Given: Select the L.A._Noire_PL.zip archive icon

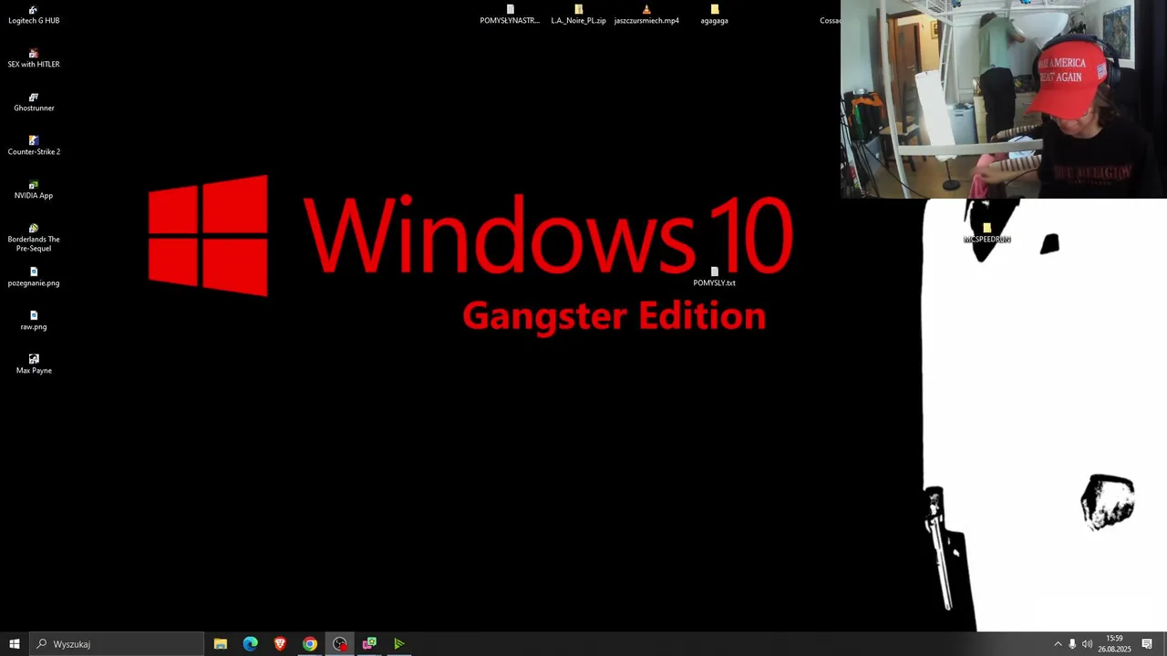Looking at the screenshot, I should [578, 15].
